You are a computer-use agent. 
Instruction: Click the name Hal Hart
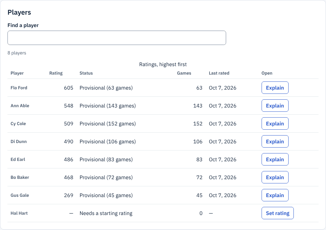point(19,213)
